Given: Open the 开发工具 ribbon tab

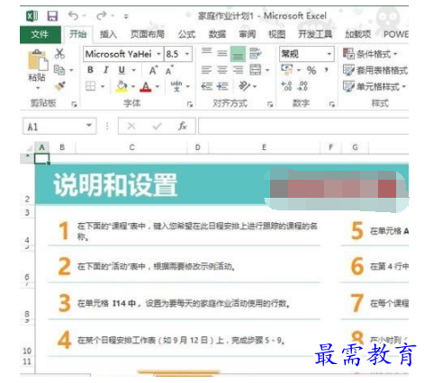Looking at the screenshot, I should coord(315,34).
